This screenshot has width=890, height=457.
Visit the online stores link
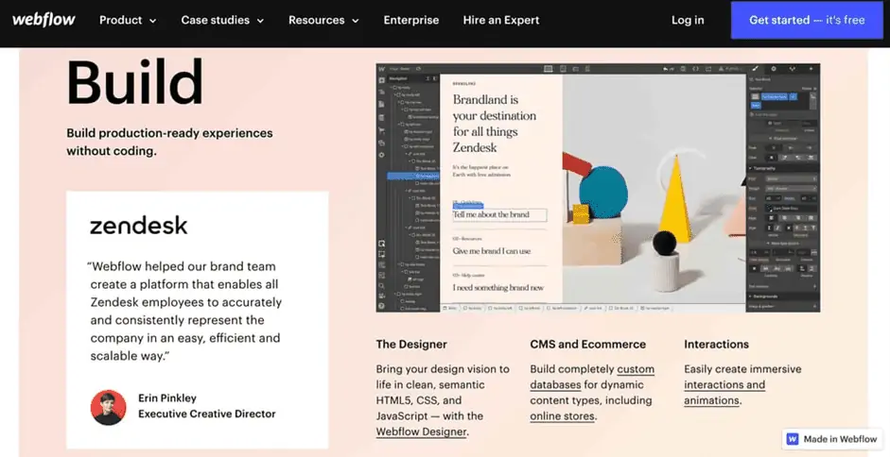(562, 415)
